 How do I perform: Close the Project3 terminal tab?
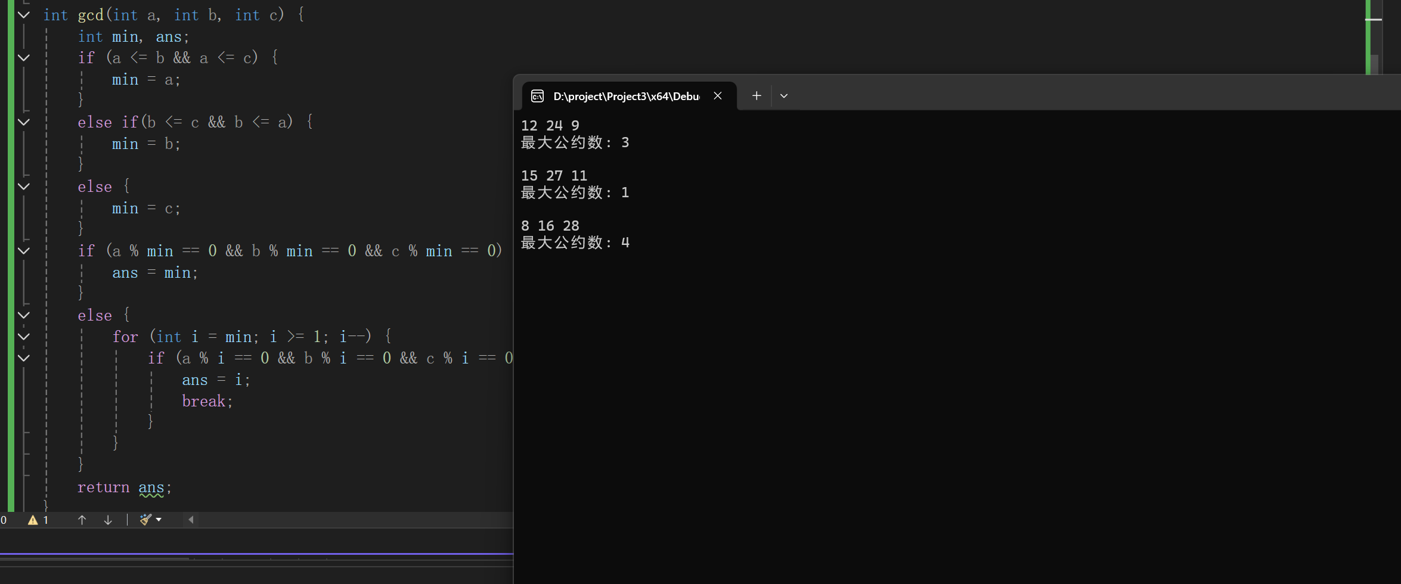(718, 96)
